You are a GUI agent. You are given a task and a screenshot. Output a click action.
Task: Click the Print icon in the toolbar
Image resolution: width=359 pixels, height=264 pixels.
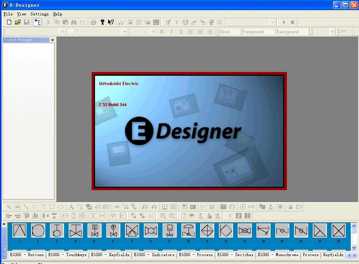pos(94,22)
